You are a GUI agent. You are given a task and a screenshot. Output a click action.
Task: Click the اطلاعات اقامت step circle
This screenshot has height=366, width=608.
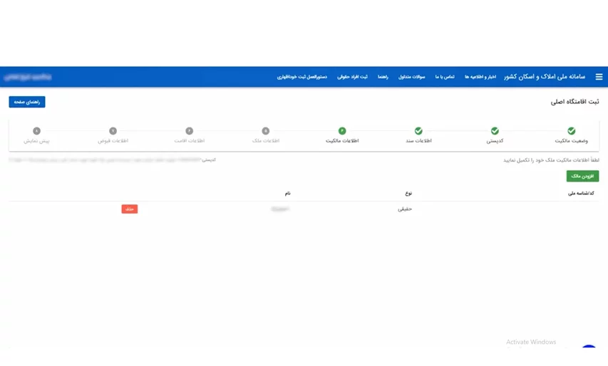(190, 131)
